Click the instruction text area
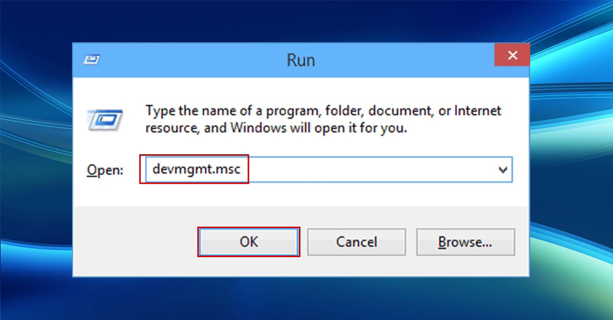The height and width of the screenshot is (320, 613). click(x=322, y=119)
